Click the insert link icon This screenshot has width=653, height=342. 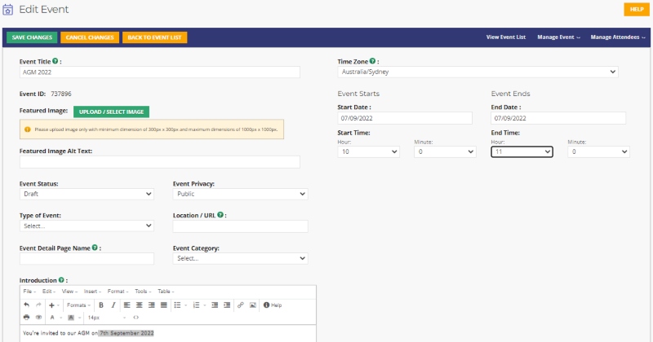coord(240,305)
